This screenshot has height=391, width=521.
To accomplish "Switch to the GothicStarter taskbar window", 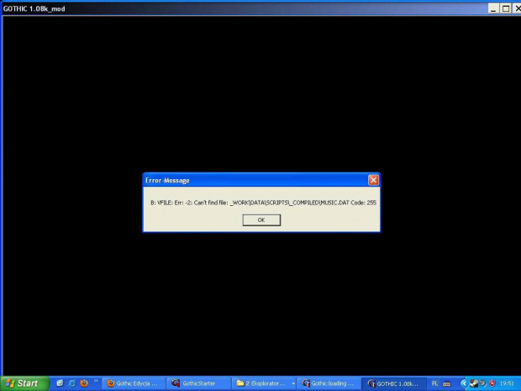I will coord(198,383).
